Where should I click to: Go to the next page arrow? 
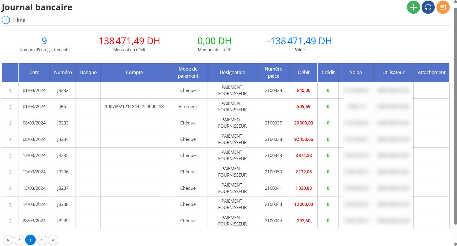(x=42, y=240)
